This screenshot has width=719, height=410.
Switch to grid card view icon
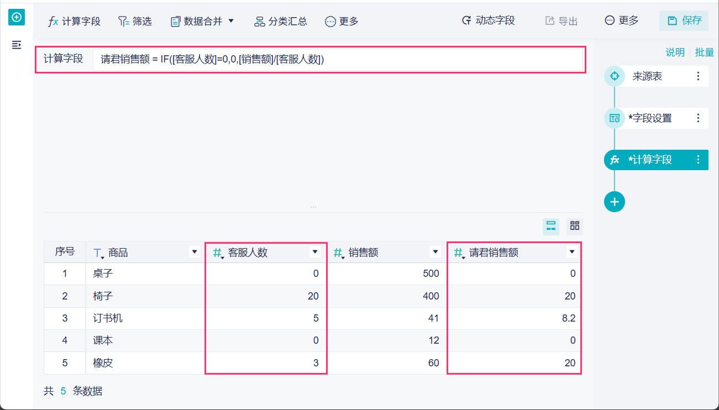(x=575, y=226)
